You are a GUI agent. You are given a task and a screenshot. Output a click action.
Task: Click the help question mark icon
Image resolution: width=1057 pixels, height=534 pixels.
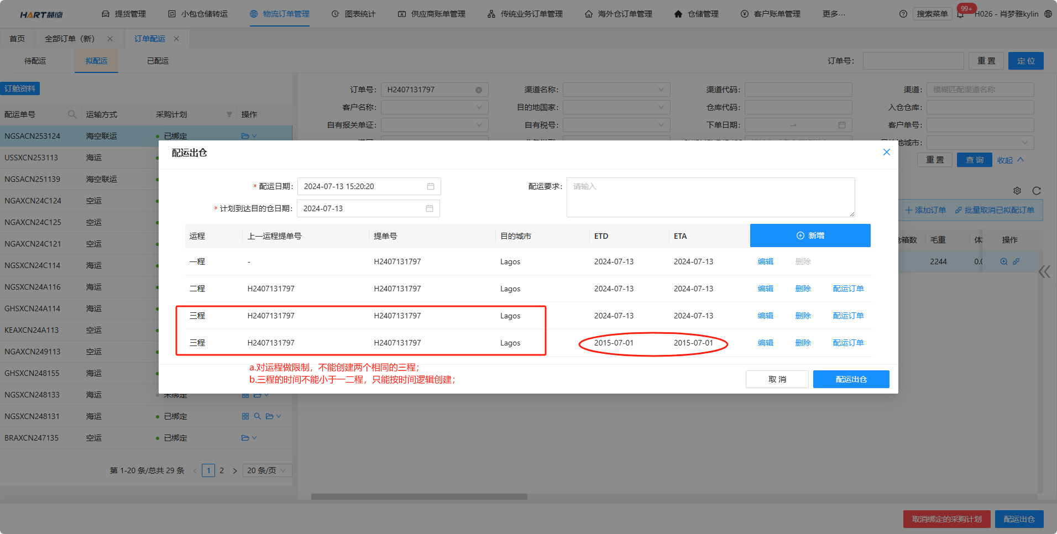903,14
